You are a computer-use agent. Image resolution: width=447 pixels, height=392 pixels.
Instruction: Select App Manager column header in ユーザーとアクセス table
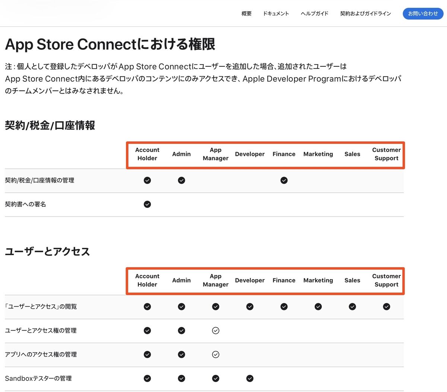click(x=215, y=280)
